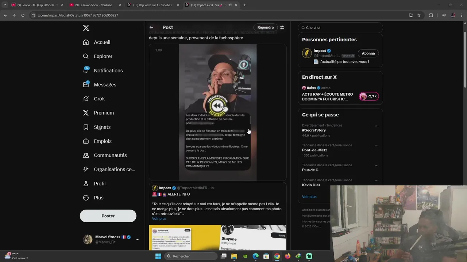The height and width of the screenshot is (262, 467).
Task: Open the reply filter settings icon
Action: [282, 27]
